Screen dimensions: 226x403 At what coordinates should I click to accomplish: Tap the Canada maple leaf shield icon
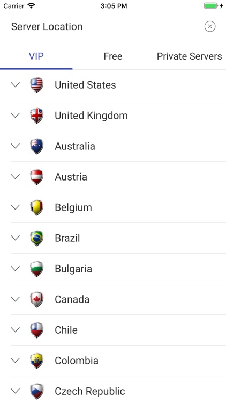(36, 299)
